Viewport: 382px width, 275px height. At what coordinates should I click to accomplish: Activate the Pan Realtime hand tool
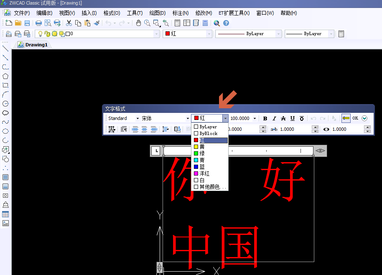[x=138, y=23]
